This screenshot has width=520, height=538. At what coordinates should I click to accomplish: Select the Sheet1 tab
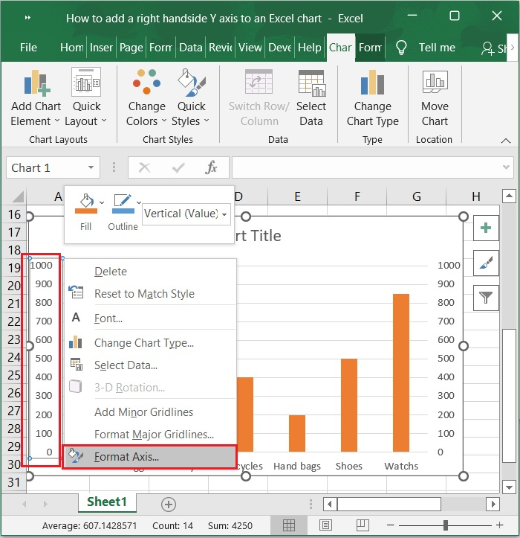click(107, 502)
